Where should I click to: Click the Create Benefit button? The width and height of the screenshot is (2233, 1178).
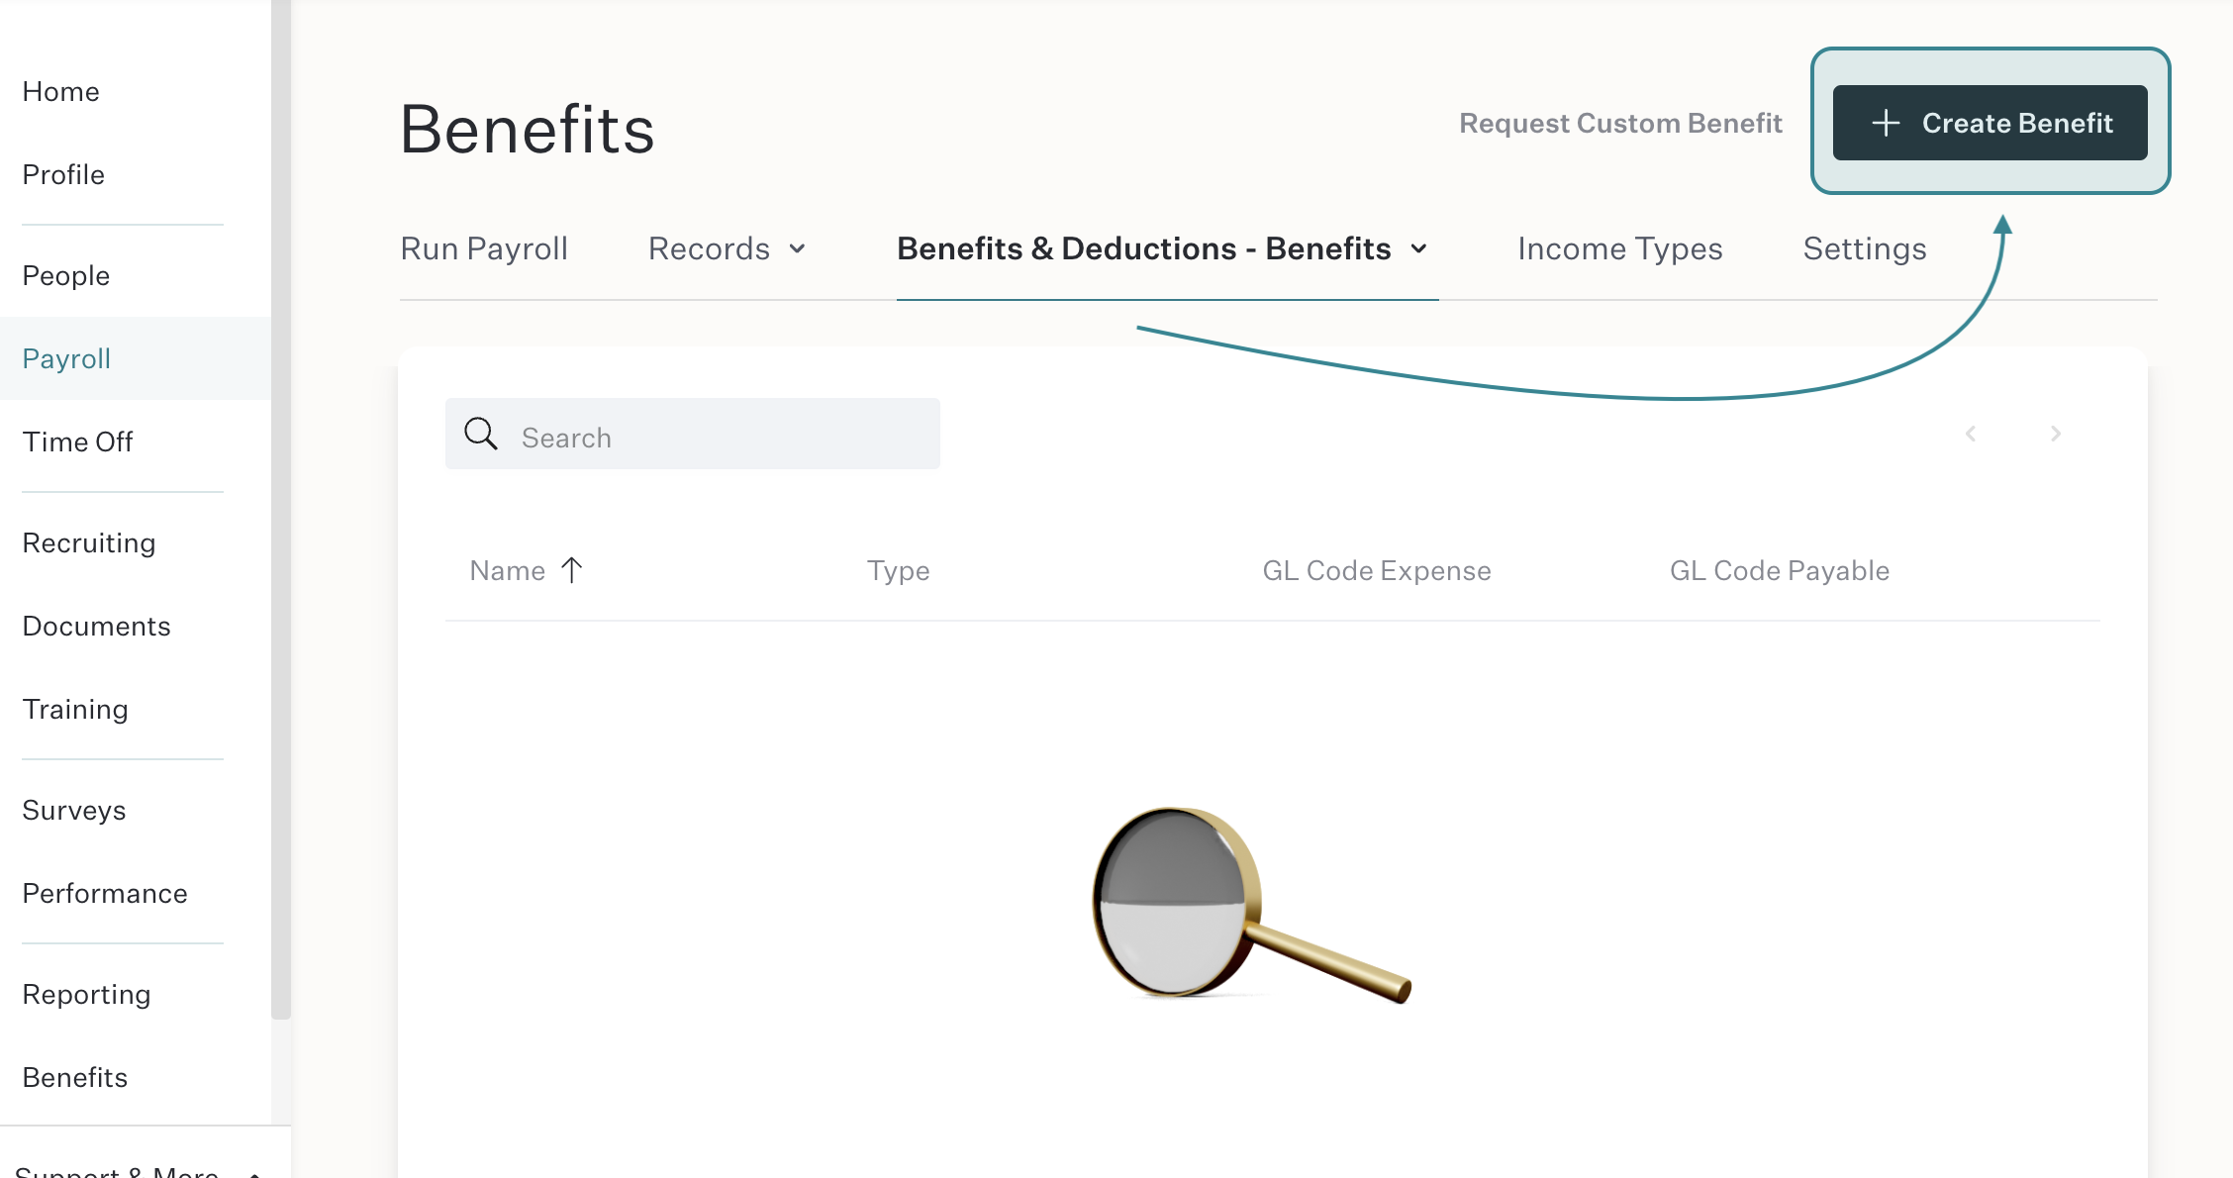pyautogui.click(x=1990, y=123)
